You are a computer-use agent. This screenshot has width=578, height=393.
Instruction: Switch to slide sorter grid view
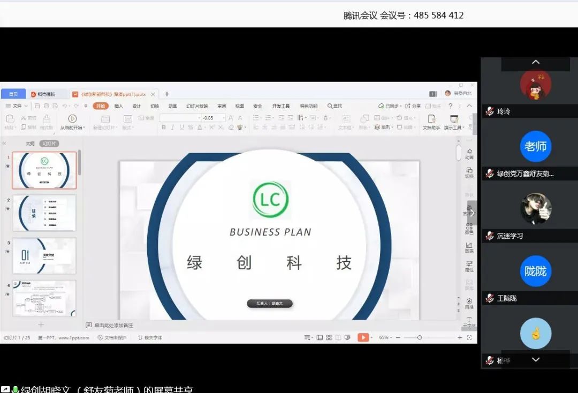click(x=329, y=337)
